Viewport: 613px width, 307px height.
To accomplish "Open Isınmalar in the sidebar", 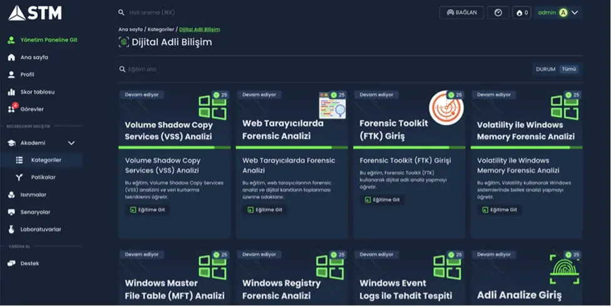I will tap(33, 194).
